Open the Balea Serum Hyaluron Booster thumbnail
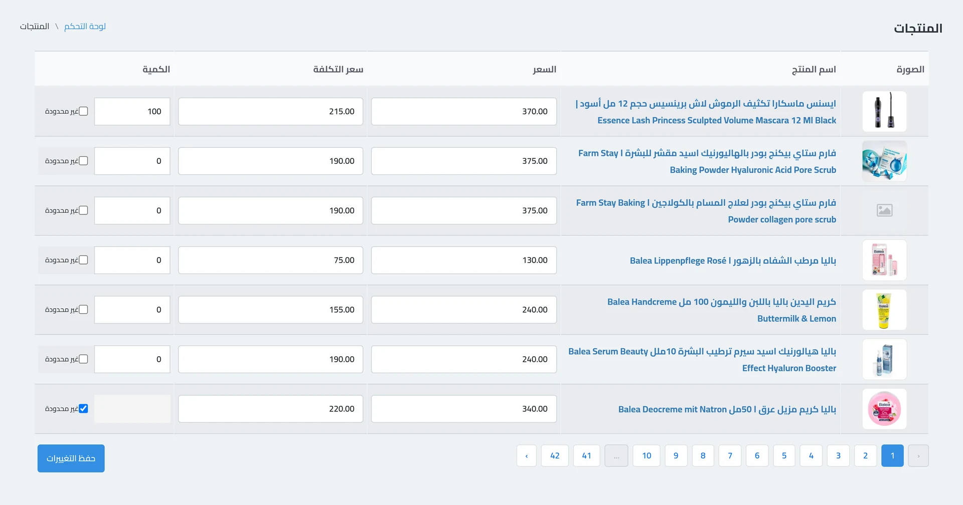 (884, 359)
